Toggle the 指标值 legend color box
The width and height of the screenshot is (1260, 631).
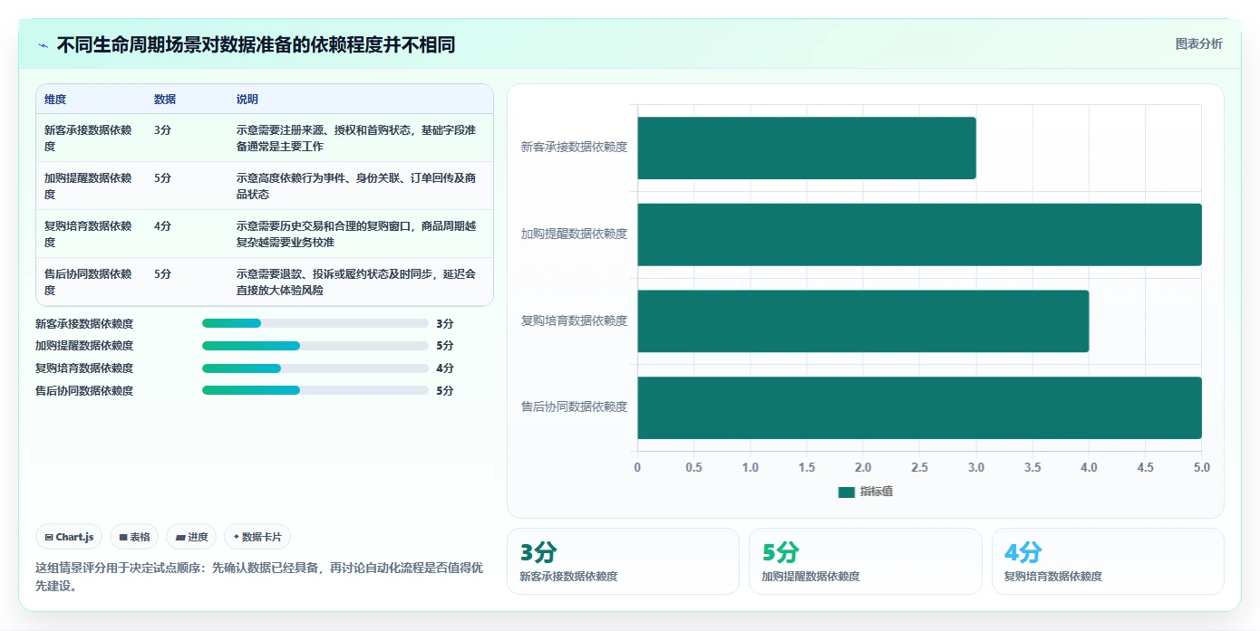[847, 492]
